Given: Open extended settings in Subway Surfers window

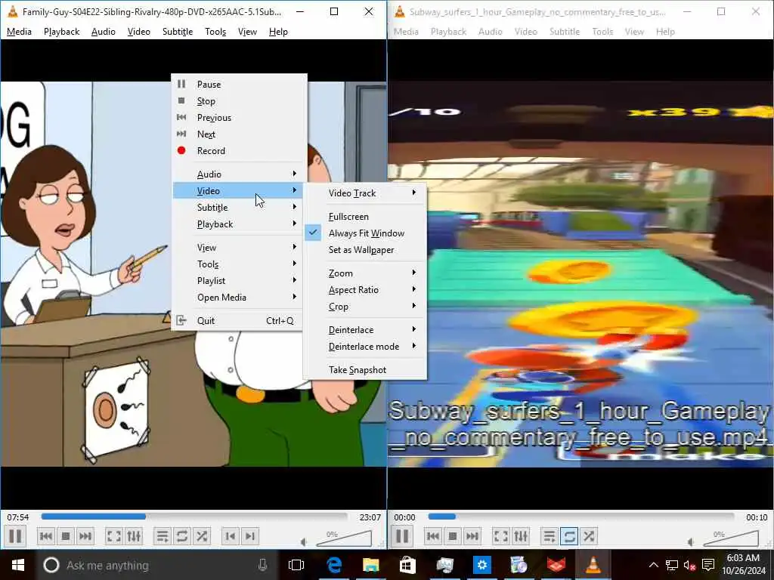Looking at the screenshot, I should coord(521,536).
